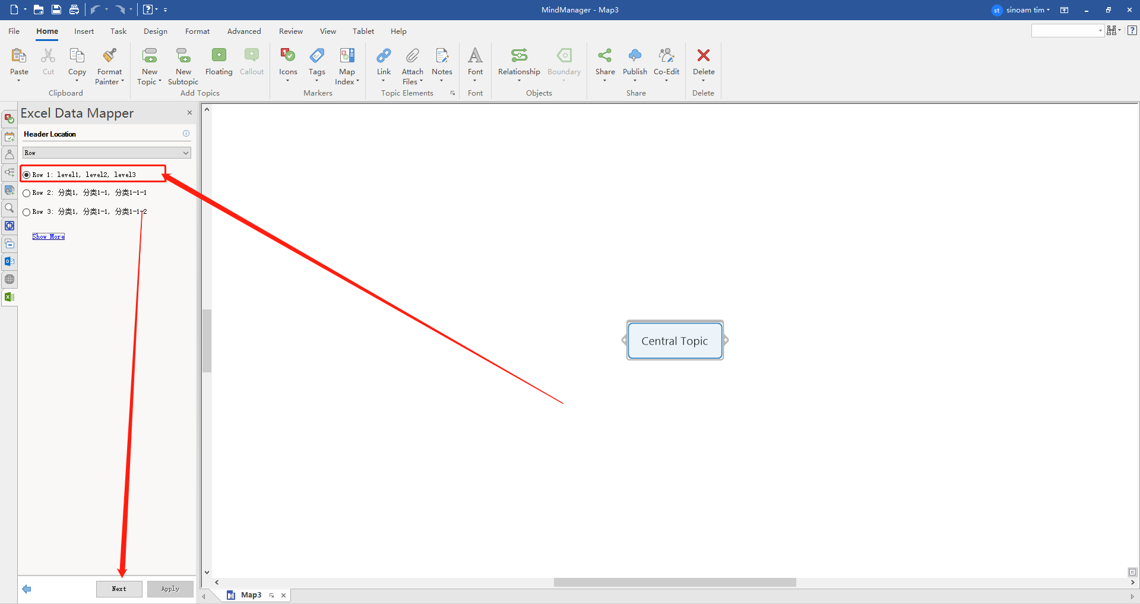Click the Open file folder icon

39,10
